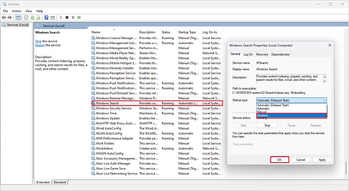Click the Back arrow toolbar icon

4,17
